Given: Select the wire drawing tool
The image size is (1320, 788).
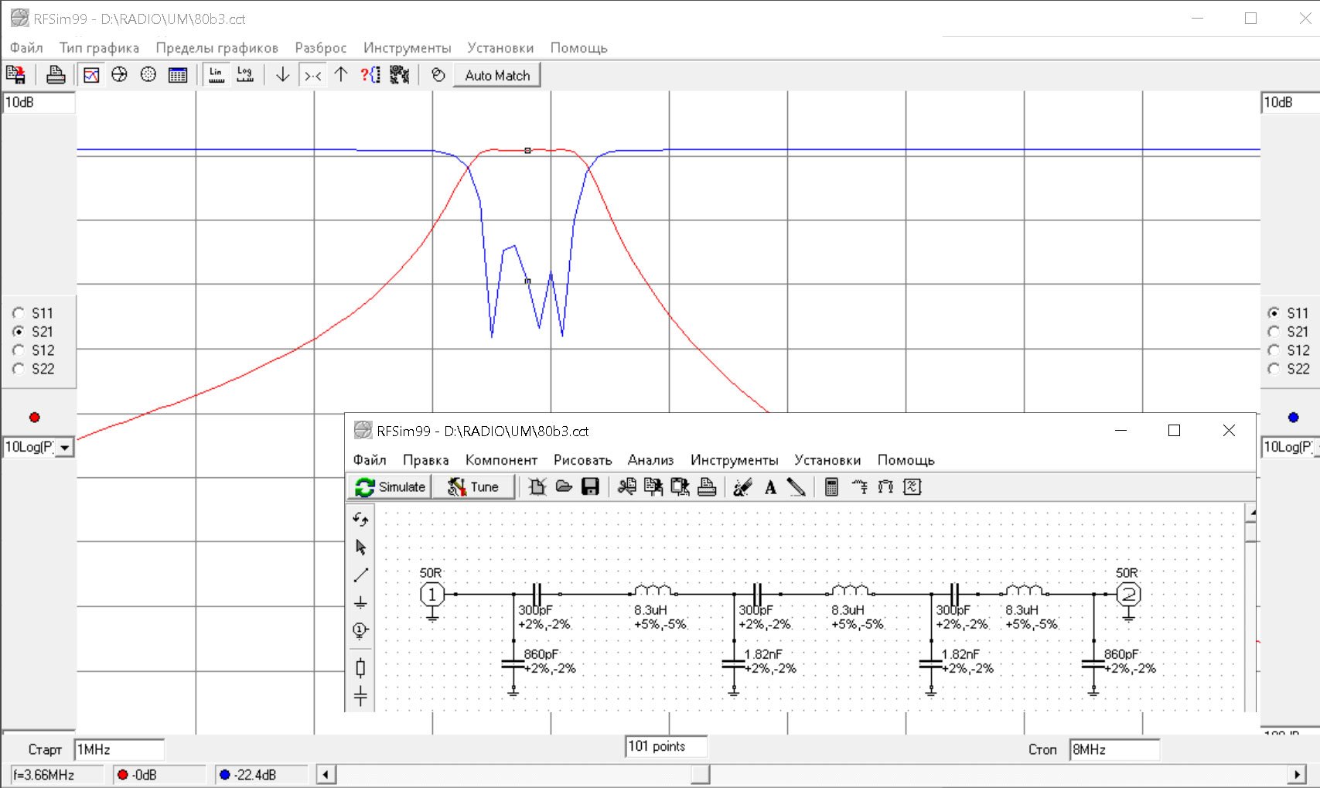Looking at the screenshot, I should coord(360,575).
